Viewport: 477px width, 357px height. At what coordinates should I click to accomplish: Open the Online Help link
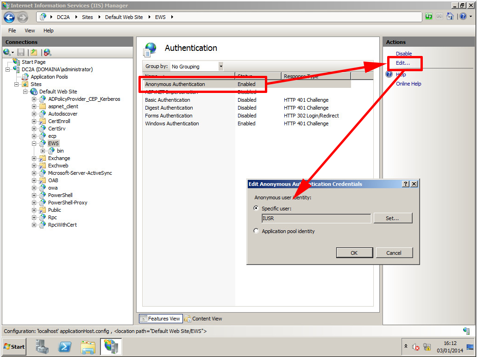coord(408,84)
